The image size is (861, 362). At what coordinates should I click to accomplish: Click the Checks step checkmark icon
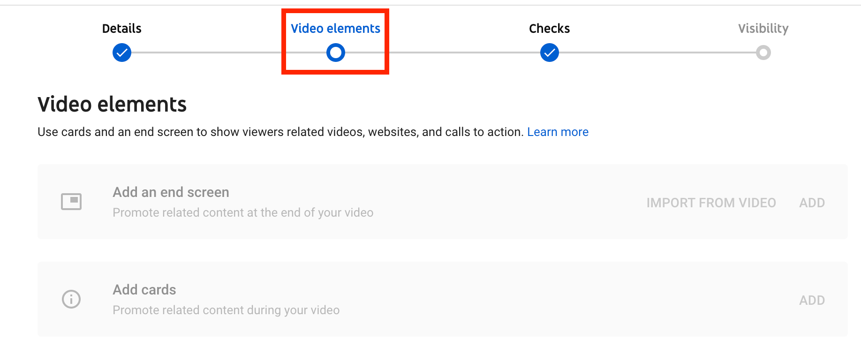click(550, 53)
